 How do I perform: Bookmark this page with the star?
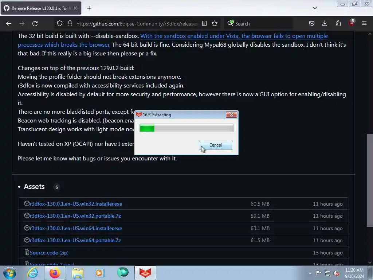(x=215, y=23)
